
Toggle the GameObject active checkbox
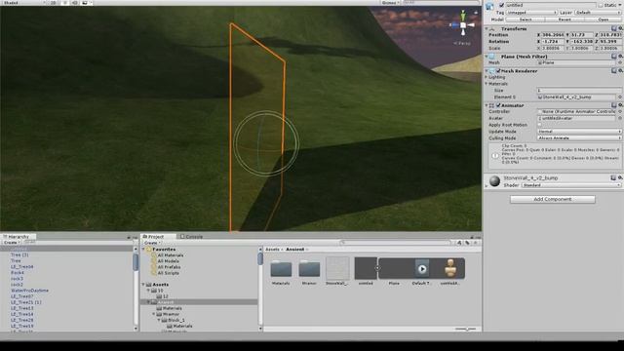[x=501, y=5]
